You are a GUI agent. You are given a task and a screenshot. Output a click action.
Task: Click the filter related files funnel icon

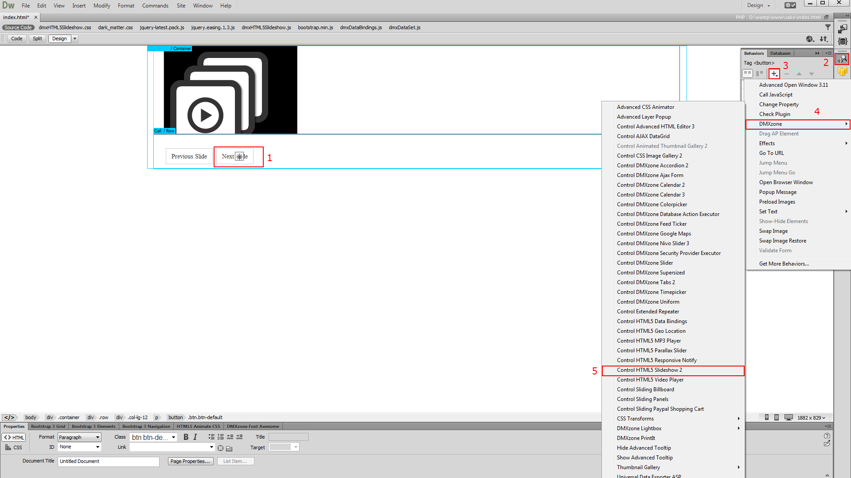coord(828,27)
